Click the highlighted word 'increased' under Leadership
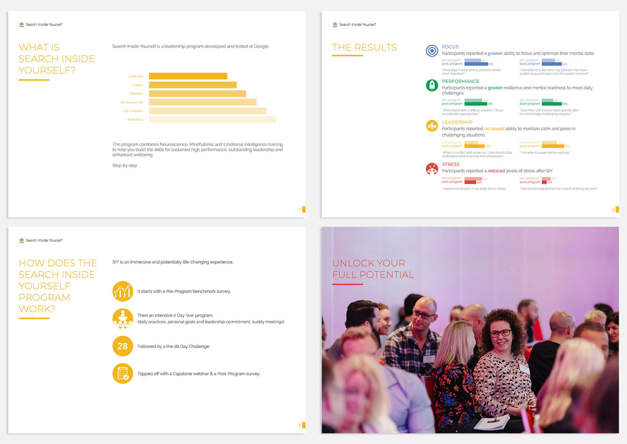This screenshot has height=444, width=627. pyautogui.click(x=494, y=128)
